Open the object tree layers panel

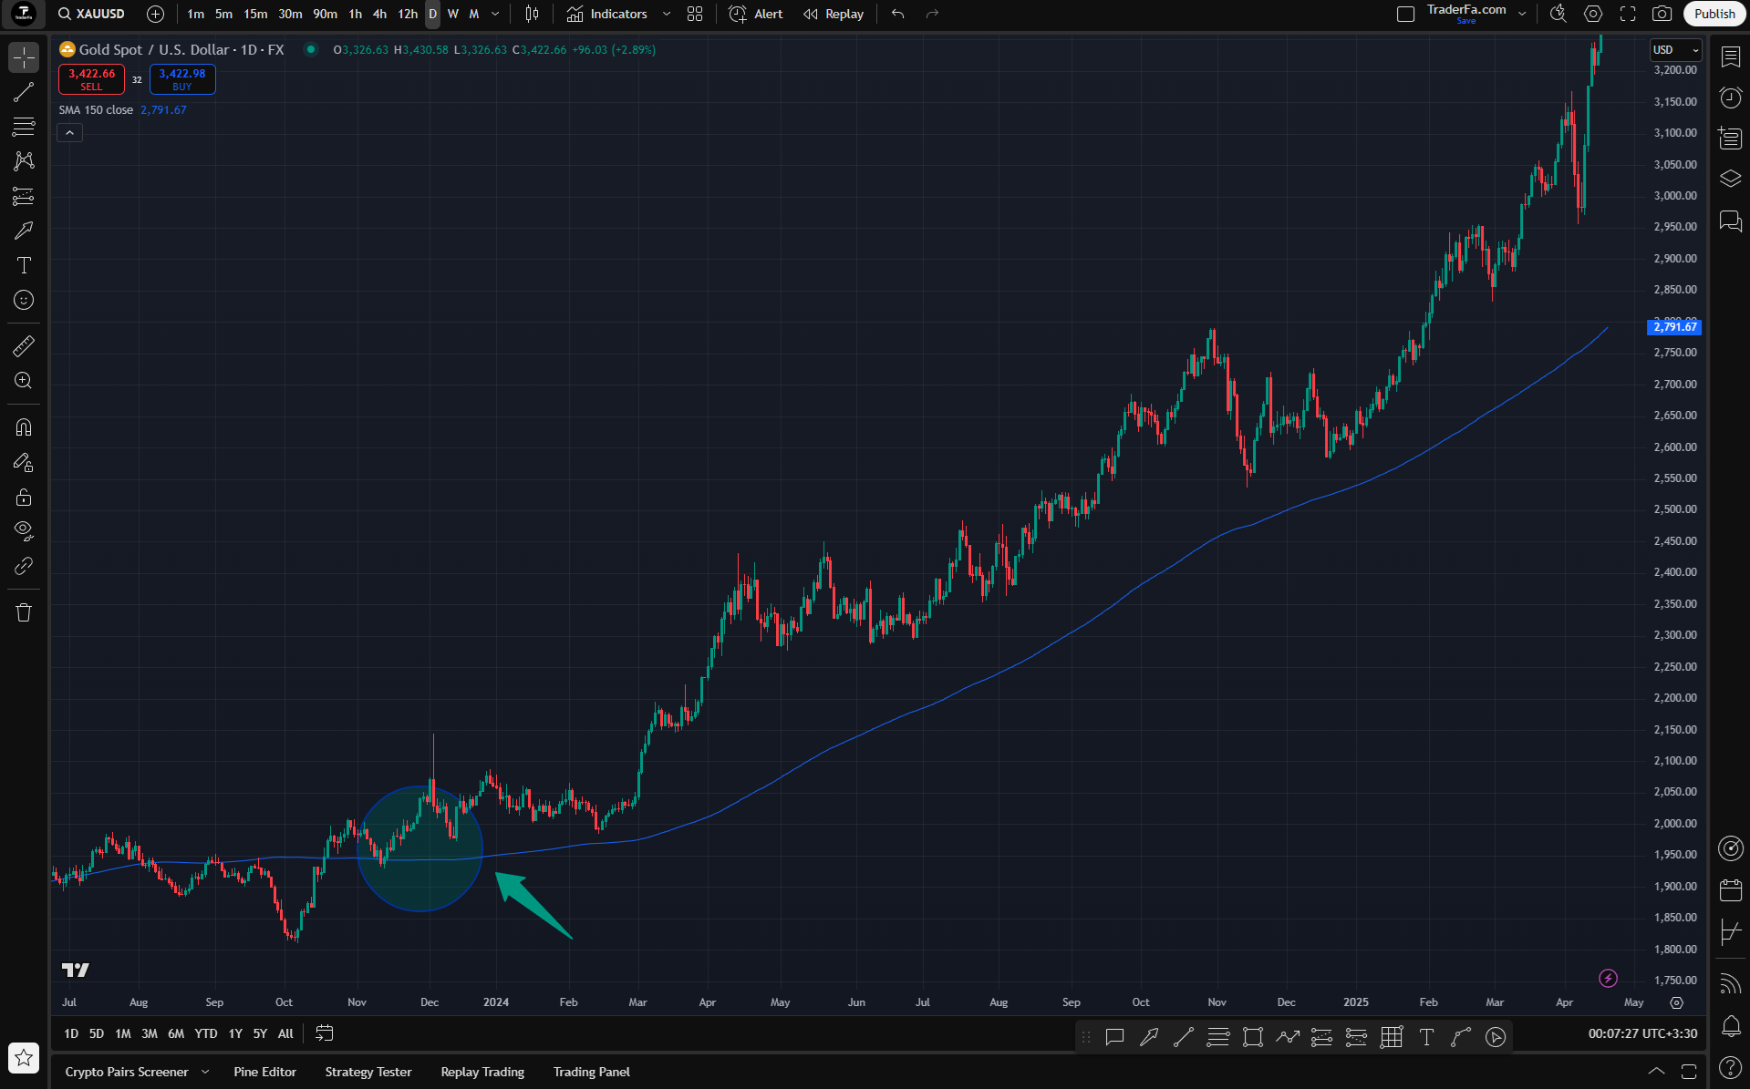click(1730, 180)
